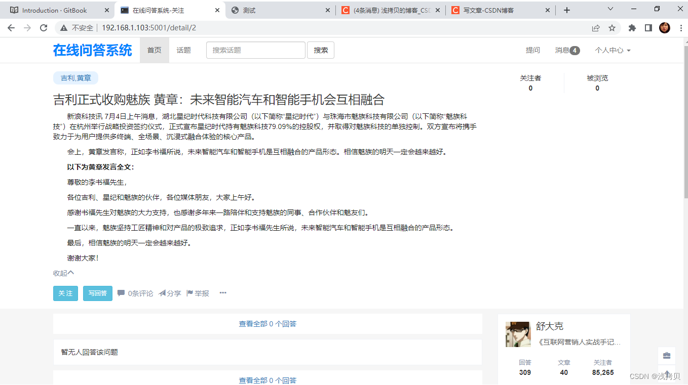Image resolution: width=688 pixels, height=385 pixels.
Task: Close the 测试 tab
Action: 327,10
